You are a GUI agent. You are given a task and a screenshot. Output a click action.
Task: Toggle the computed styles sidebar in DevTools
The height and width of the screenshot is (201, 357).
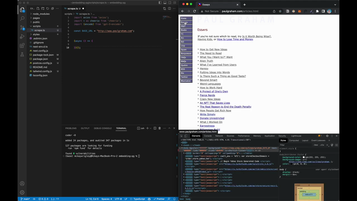click(x=336, y=145)
